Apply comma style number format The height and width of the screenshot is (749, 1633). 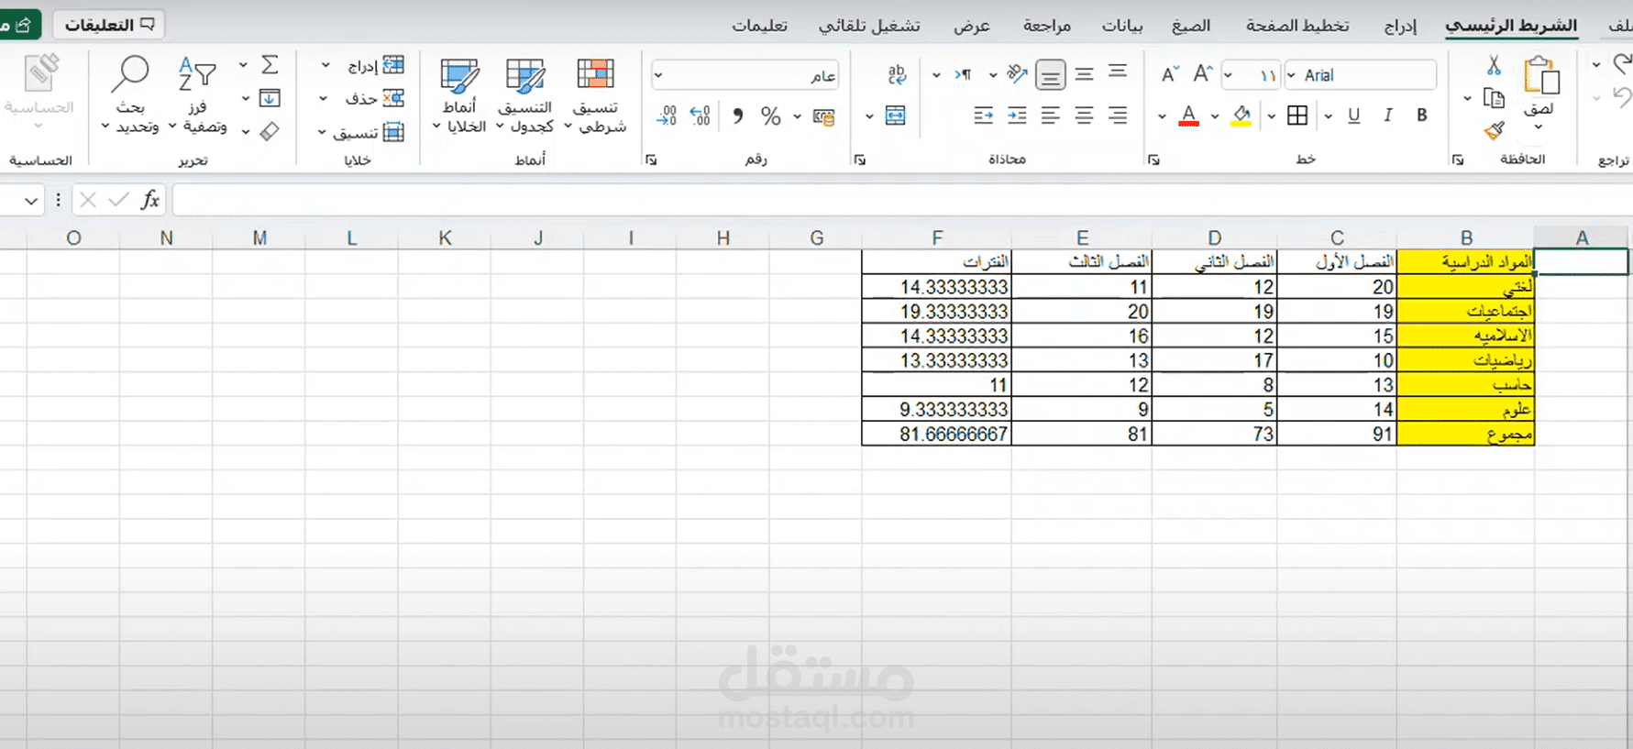pos(738,116)
